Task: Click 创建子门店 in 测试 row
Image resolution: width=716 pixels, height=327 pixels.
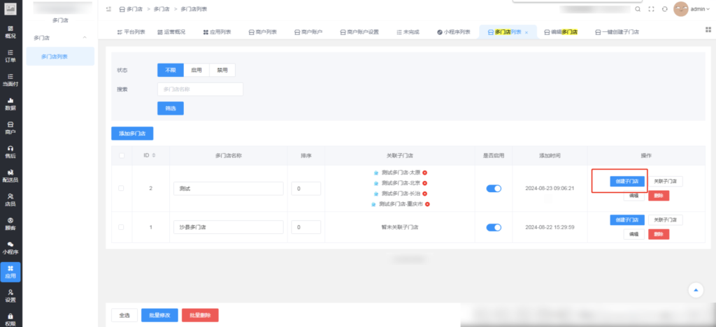Action: pos(627,181)
